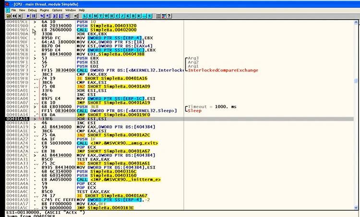Image resolution: width=360 pixels, height=217 pixels.
Task: Open the Window menu
Action: 71,10
